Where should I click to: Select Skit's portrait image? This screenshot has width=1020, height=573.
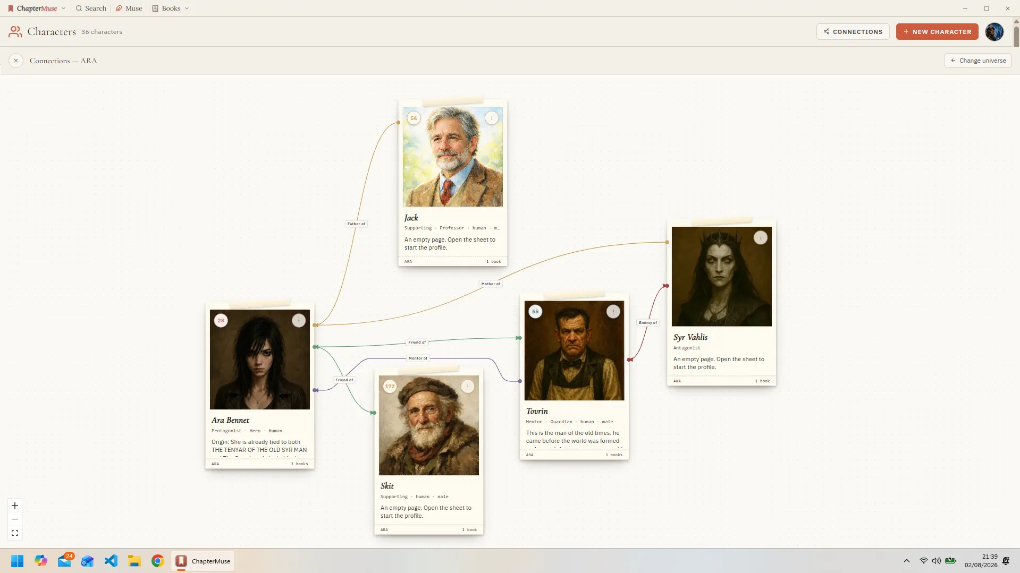pos(429,425)
